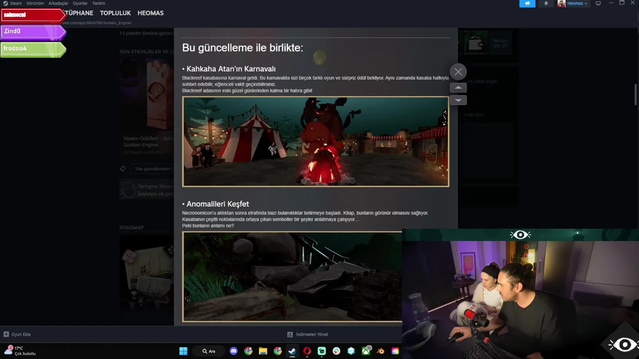Open Steam Ödülleri event card in background
This screenshot has height=359, width=639.
point(147,107)
